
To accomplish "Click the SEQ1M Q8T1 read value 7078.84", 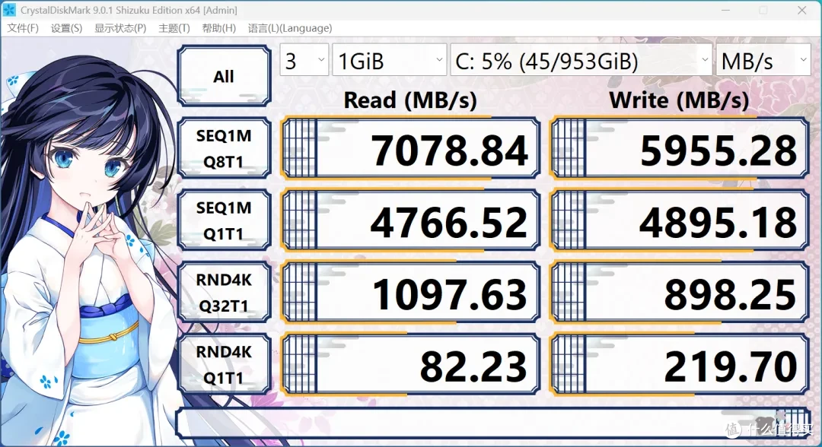I will tap(411, 149).
